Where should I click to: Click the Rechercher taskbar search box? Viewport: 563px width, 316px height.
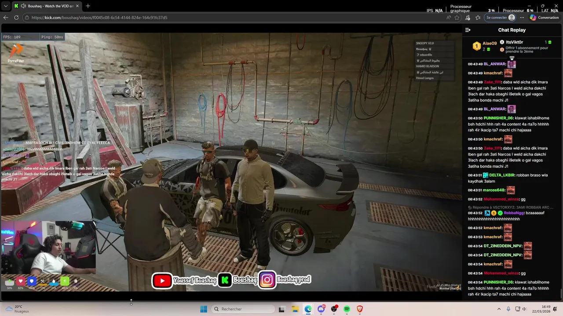click(242, 309)
